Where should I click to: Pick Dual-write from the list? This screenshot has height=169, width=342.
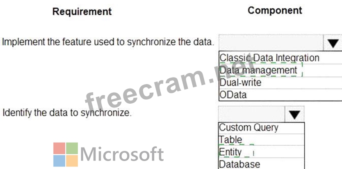tap(240, 83)
